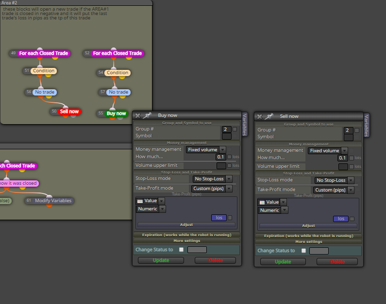Toggle How much lots checkbox in Sell now panel
This screenshot has height=304, width=386.
click(352, 158)
